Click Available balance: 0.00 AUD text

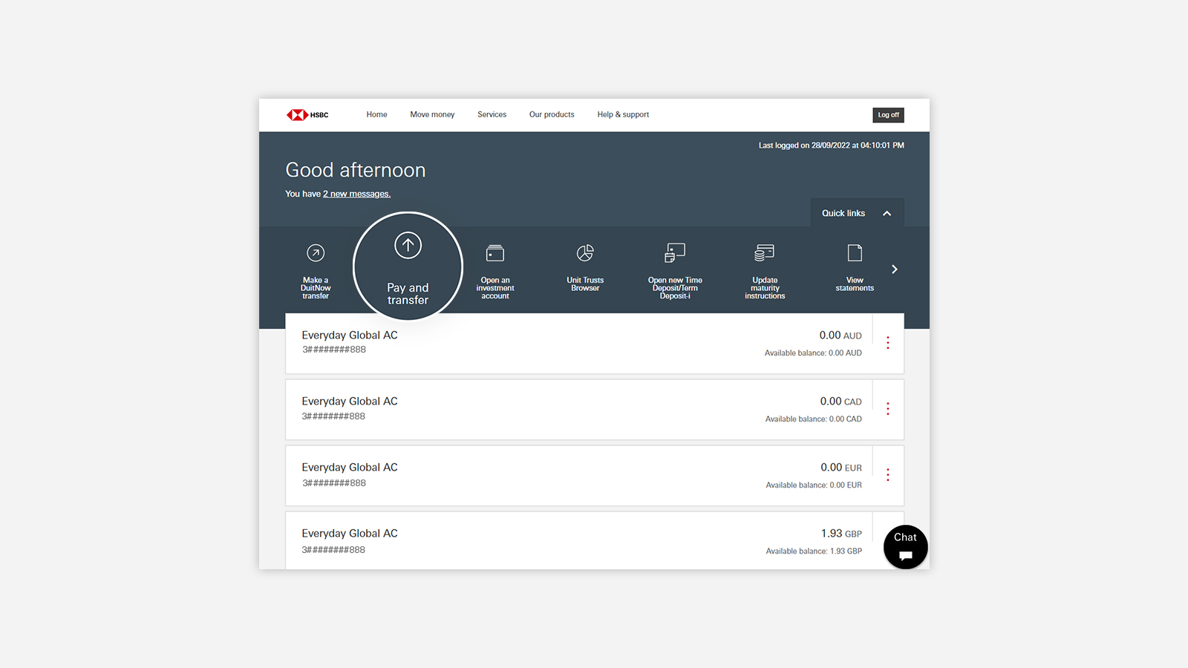813,353
